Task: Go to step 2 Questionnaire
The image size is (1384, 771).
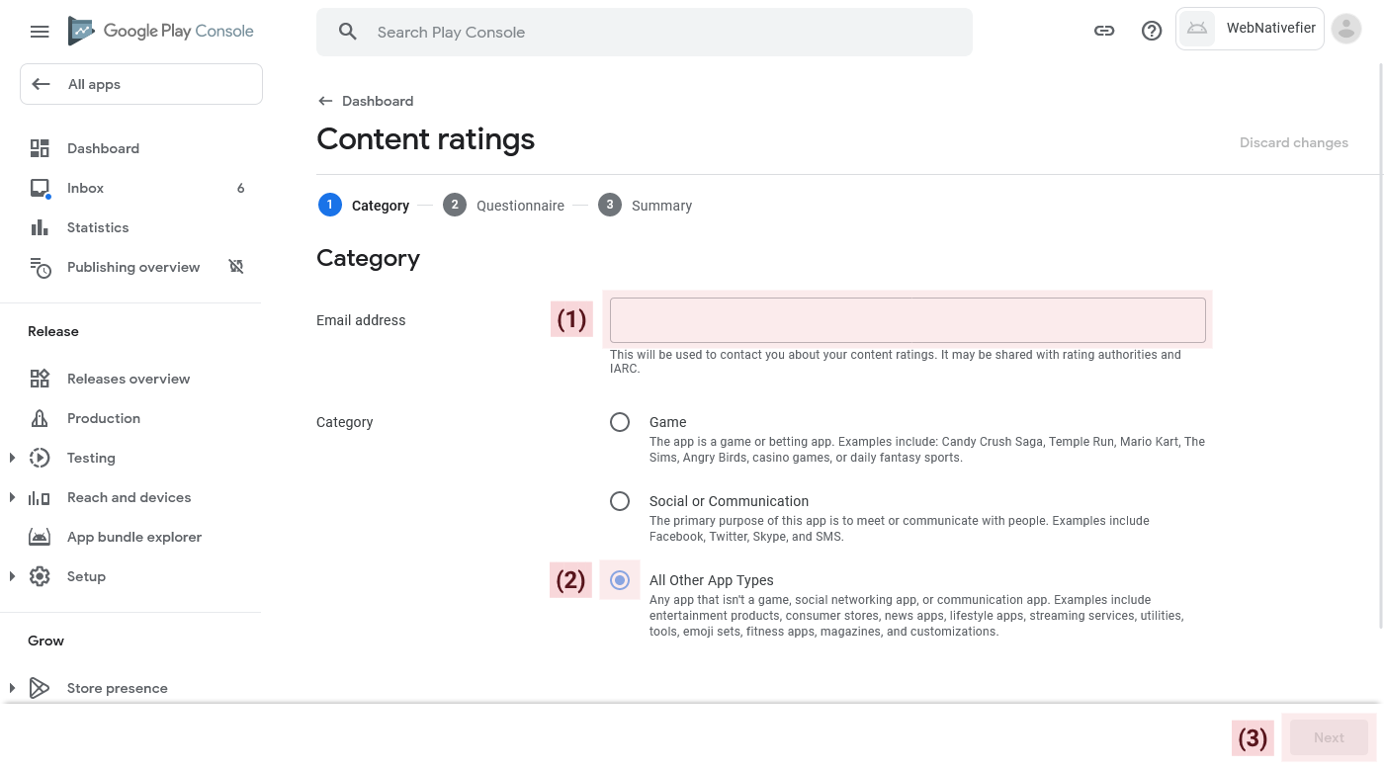Action: click(x=504, y=206)
